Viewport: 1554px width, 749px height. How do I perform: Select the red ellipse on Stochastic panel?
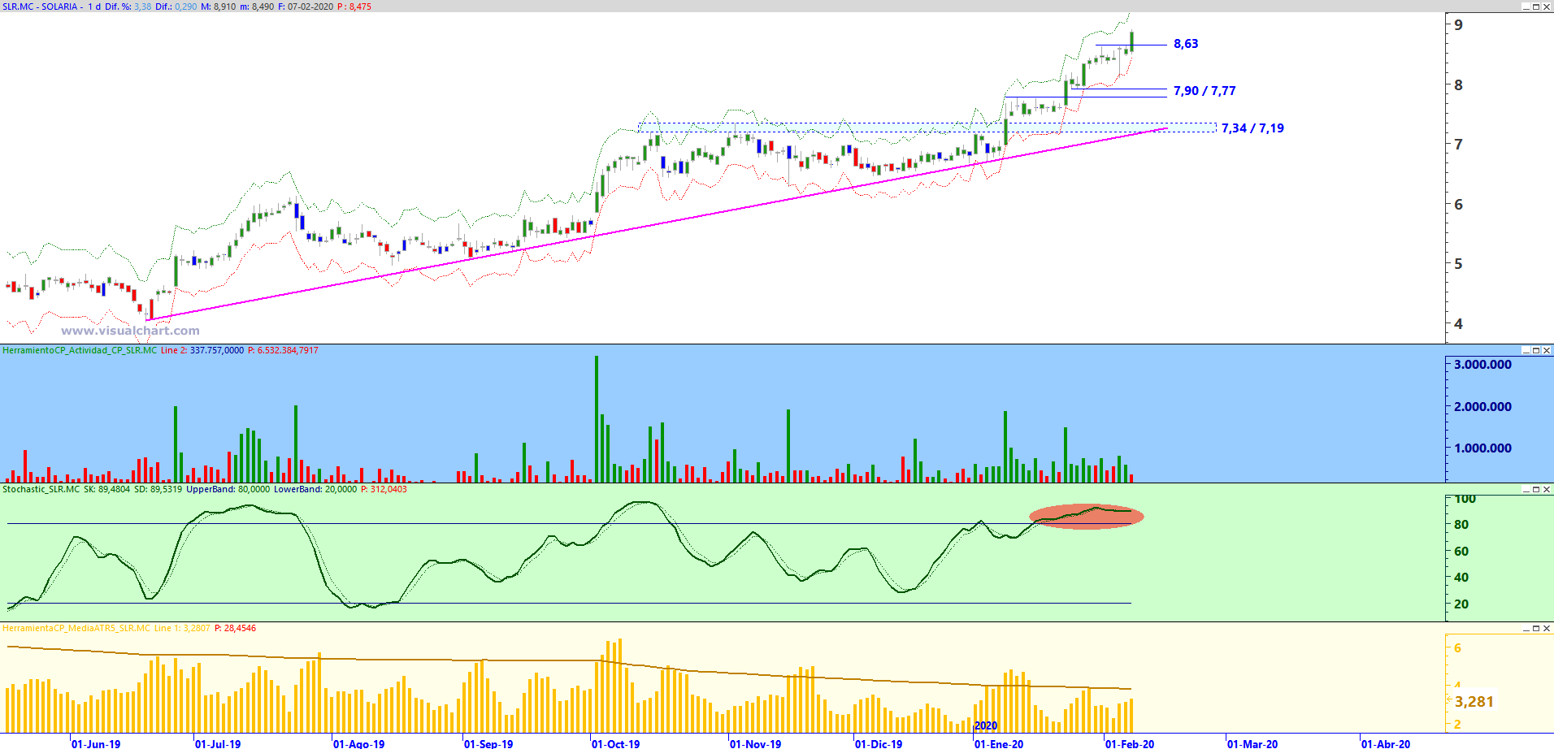coord(1087,517)
